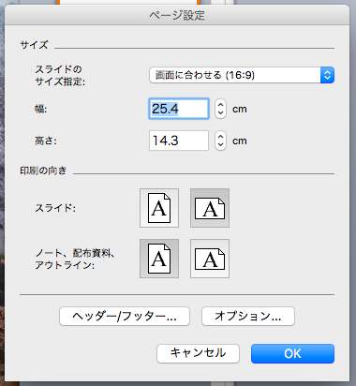Image resolution: width=356 pixels, height=386 pixels.
Task: Select landscape orientation for slides
Action: (x=210, y=208)
